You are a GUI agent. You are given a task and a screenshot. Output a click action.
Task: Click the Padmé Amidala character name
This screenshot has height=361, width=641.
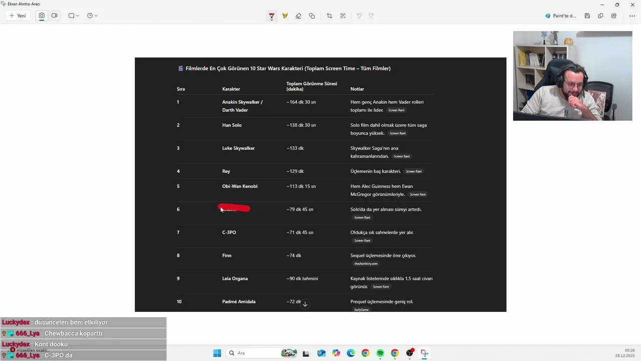click(239, 301)
